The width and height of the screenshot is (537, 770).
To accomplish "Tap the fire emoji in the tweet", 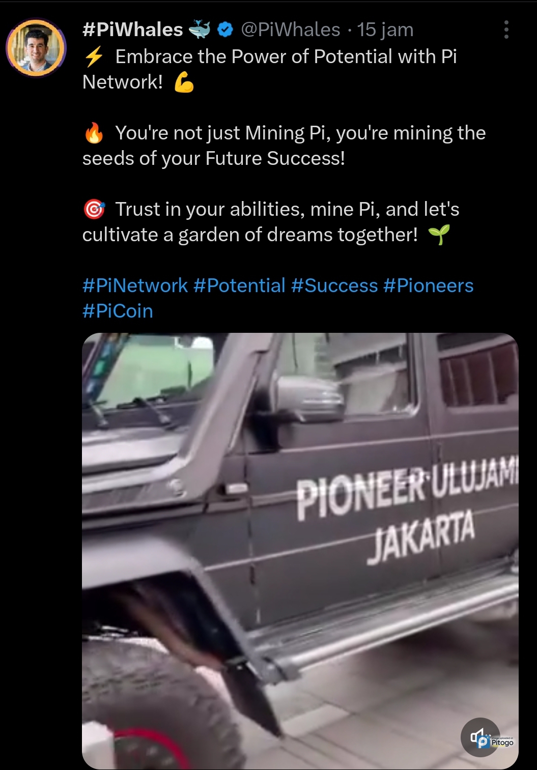I will pos(94,133).
